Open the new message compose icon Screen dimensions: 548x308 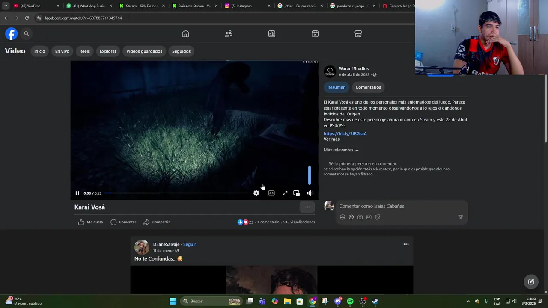tap(531, 281)
